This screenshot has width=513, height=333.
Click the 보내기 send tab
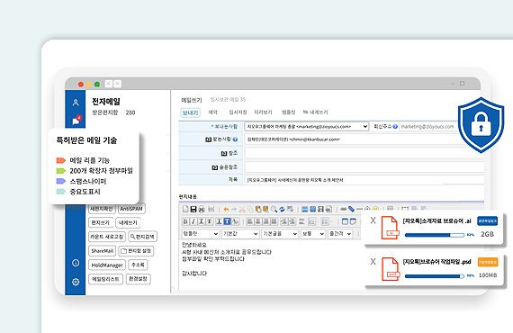(190, 112)
